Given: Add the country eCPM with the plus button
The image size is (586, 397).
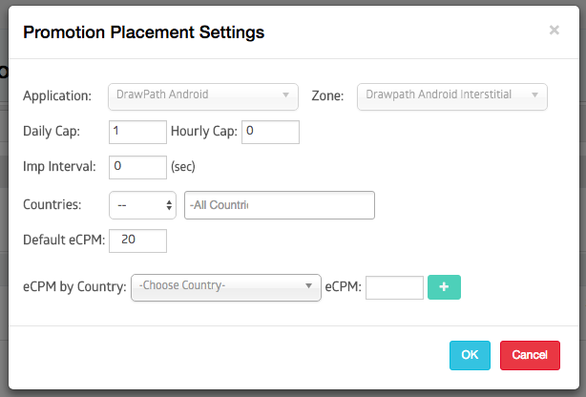Looking at the screenshot, I should (444, 287).
